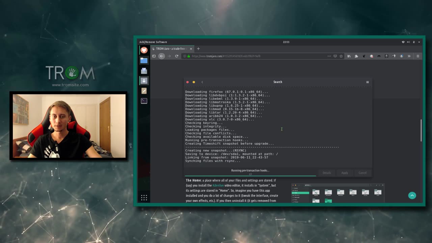This screenshot has height=243, width=432.
Task: Click the "Downloading vlc" log line
Action: (x=220, y=119)
